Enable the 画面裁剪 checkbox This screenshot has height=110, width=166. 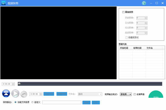tap(123, 12)
